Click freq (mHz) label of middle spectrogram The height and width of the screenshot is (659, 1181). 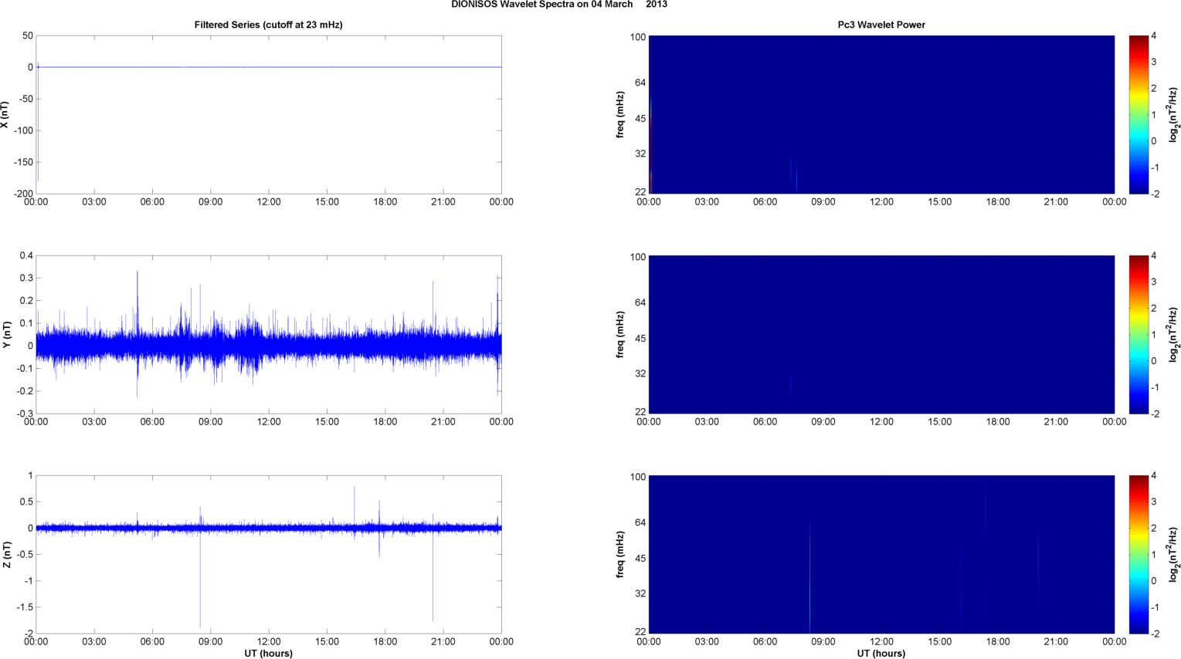(x=620, y=335)
